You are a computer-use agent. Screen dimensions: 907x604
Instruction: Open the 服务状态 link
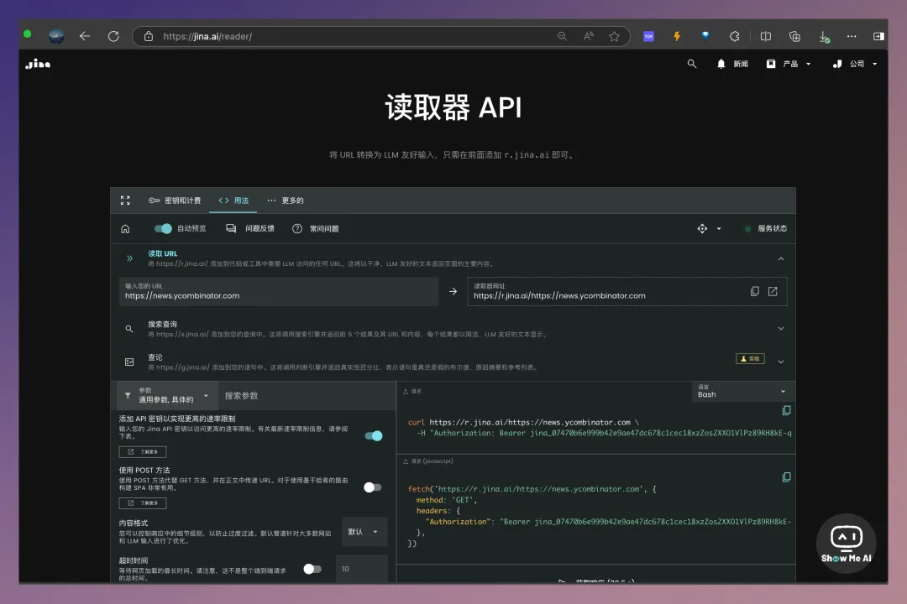765,229
